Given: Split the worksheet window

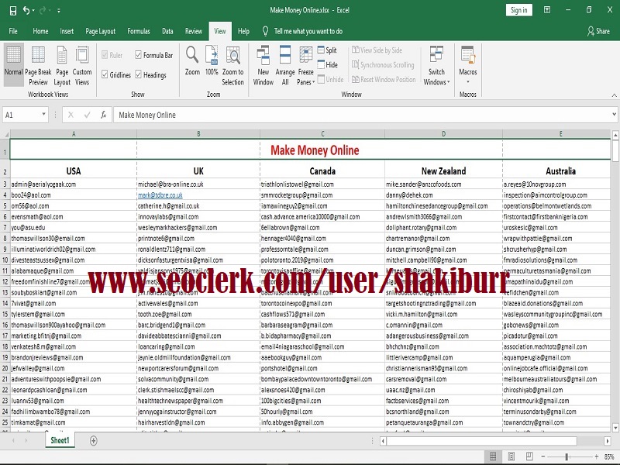Looking at the screenshot, I should tap(327, 50).
